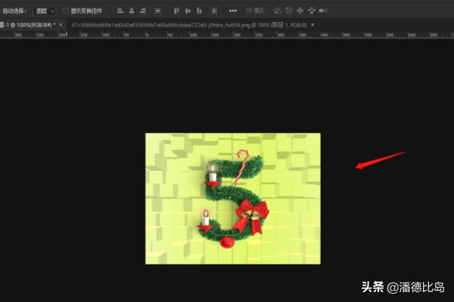Click the align top edges icon
This screenshot has height=302, width=454.
tap(176, 11)
